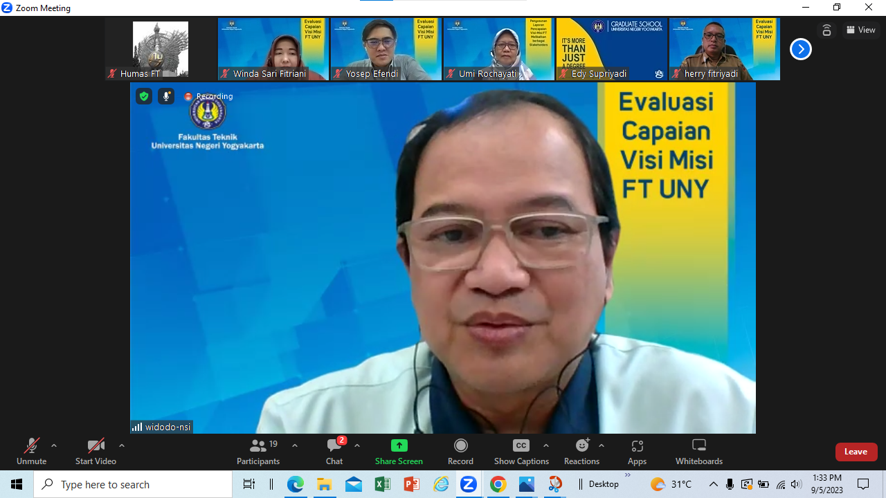The image size is (886, 498).
Task: Start recording with the Record button
Action: click(460, 452)
